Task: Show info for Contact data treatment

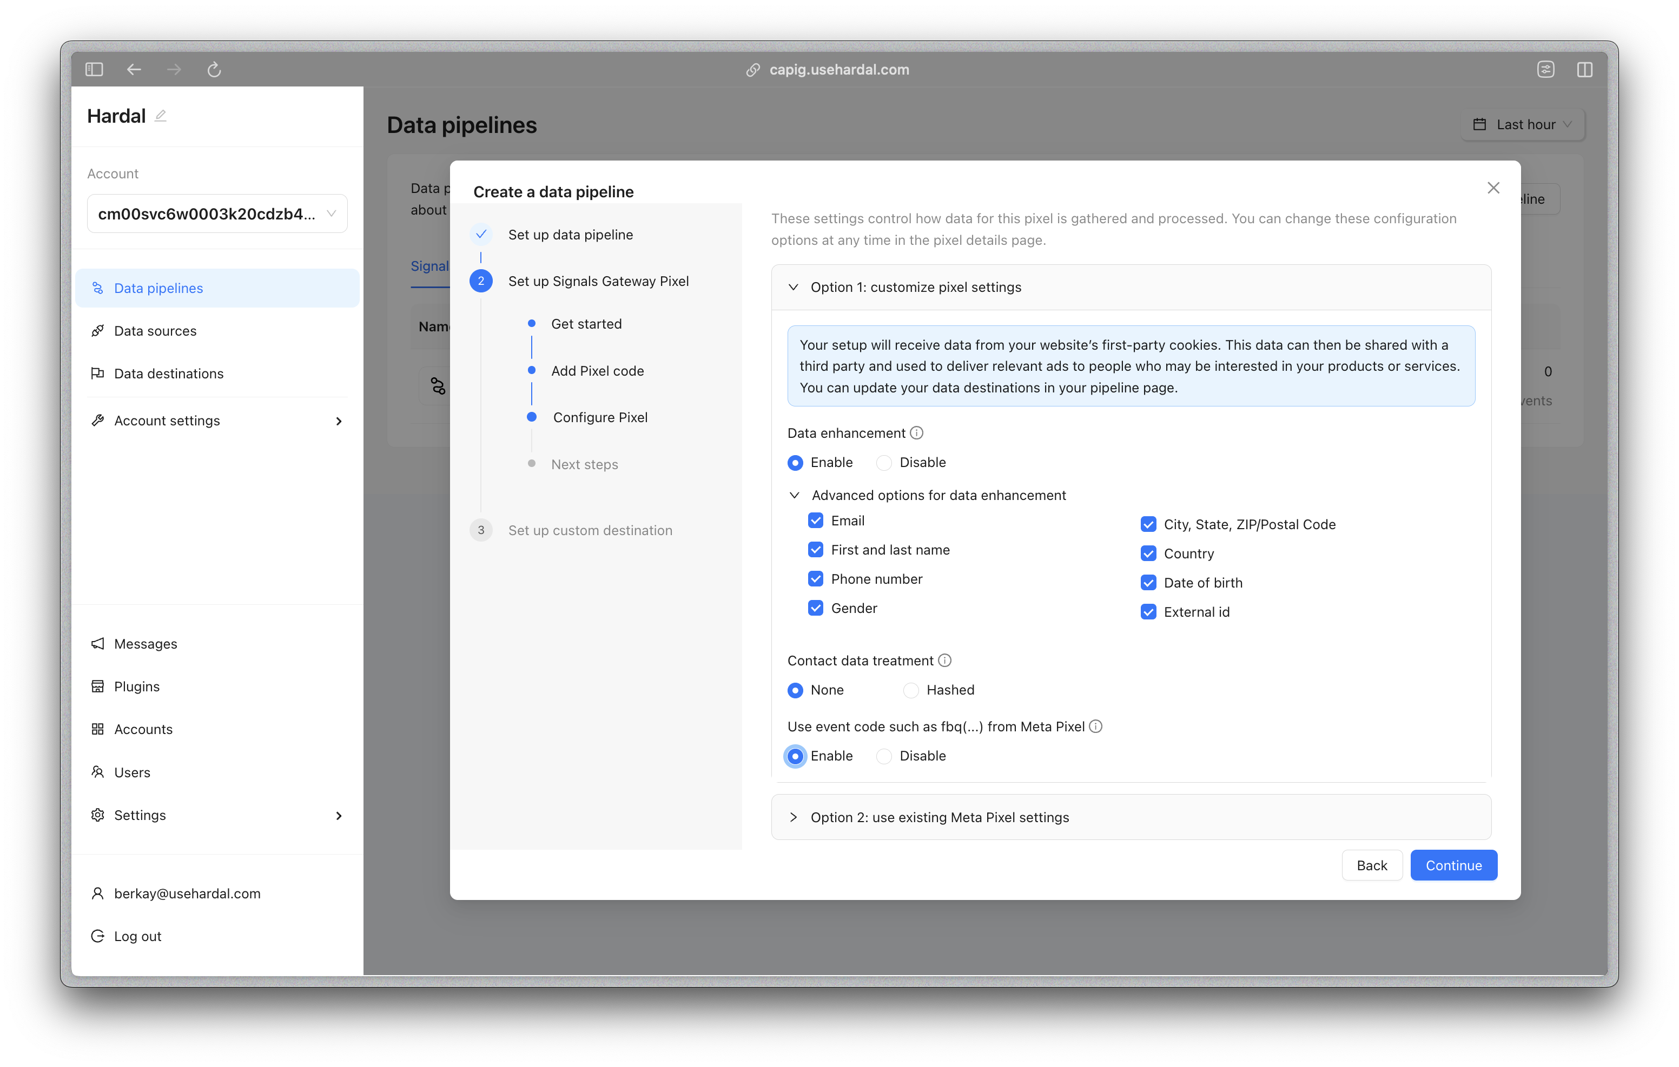Action: click(x=945, y=660)
